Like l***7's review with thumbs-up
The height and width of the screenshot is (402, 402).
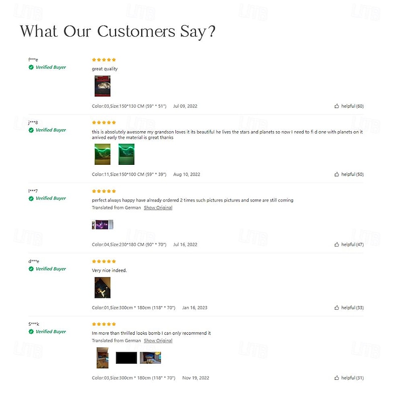coord(337,244)
